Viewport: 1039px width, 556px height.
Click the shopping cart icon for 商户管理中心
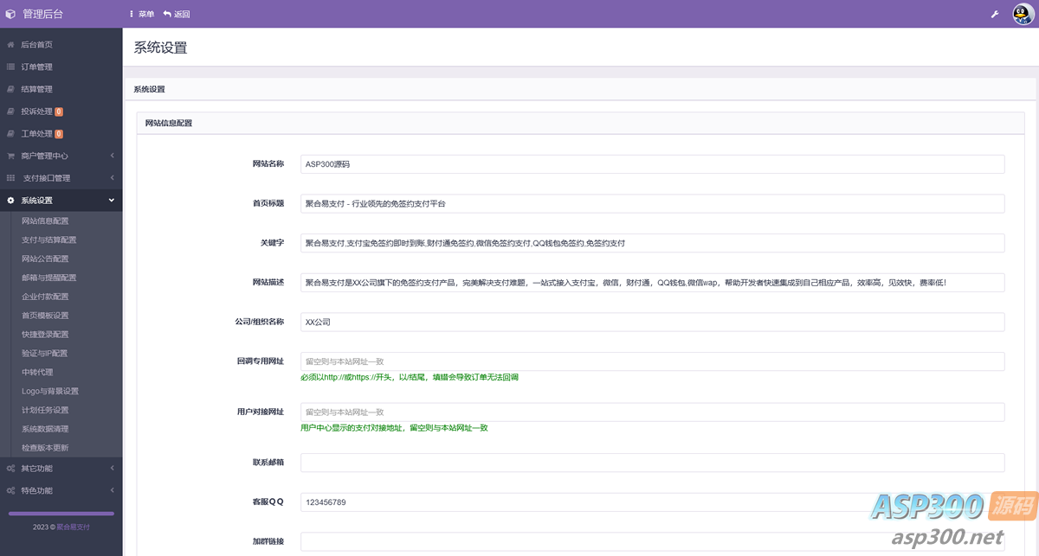(x=10, y=157)
